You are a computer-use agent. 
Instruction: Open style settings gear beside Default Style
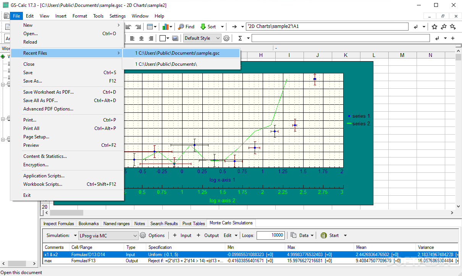click(x=226, y=38)
